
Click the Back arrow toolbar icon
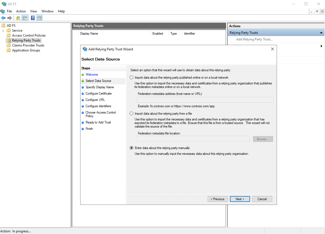pos(3,18)
